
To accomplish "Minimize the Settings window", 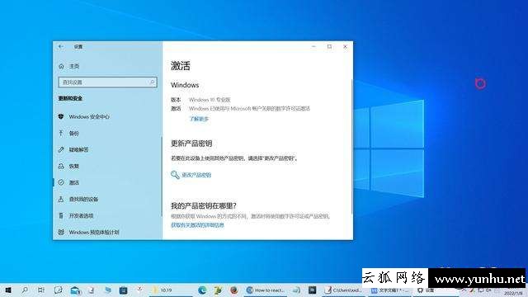I will 313,46.
